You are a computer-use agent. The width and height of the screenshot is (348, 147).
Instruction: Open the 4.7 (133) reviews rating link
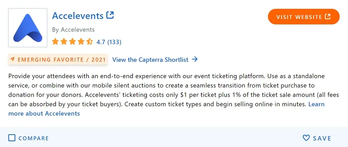click(x=109, y=42)
